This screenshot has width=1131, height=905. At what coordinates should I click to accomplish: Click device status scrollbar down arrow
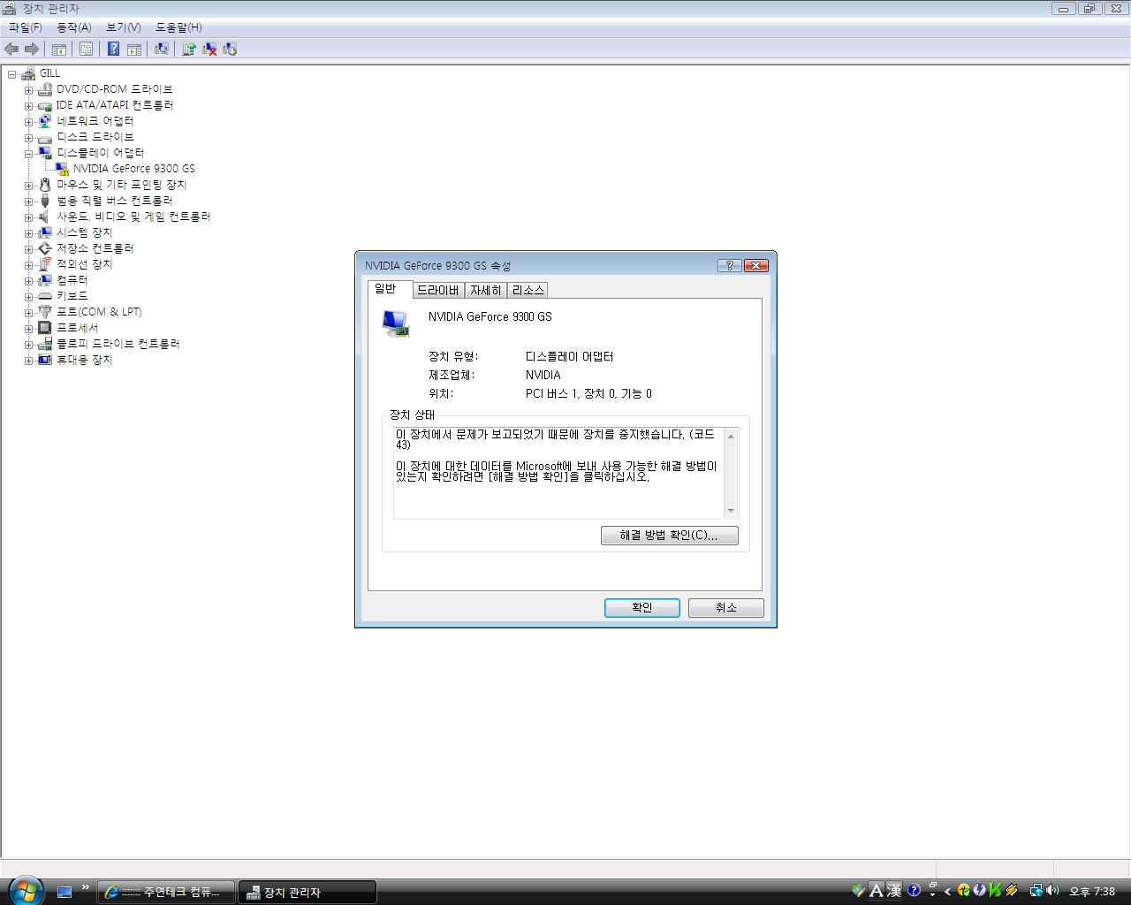pos(731,511)
